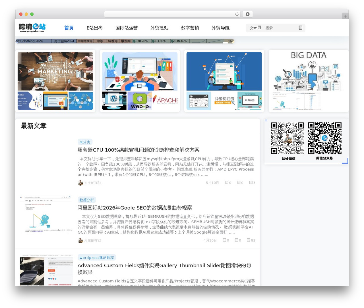
Task: Open author 为主的祥助 on the 服务器CPU article
Action: tap(93, 183)
